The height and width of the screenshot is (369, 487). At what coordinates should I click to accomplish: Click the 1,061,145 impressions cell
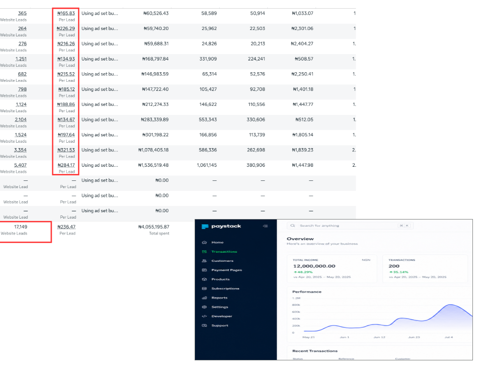tap(207, 165)
